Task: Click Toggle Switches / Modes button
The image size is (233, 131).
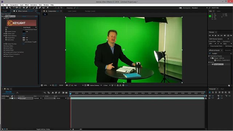Action: [x=43, y=129]
